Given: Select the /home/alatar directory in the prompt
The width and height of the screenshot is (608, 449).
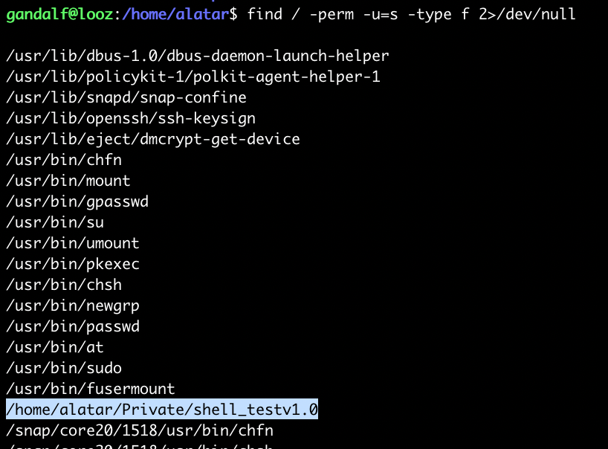Looking at the screenshot, I should click(x=175, y=15).
